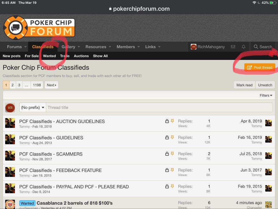Click the Thread title input field
The height and width of the screenshot is (209, 278).
(x=159, y=107)
